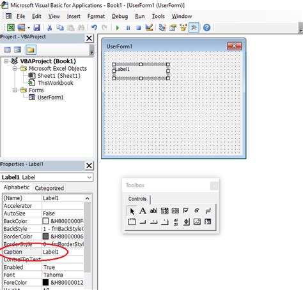The width and height of the screenshot is (303, 290).
Task: Toggle Folders in the Project panel
Action: click(x=31, y=50)
